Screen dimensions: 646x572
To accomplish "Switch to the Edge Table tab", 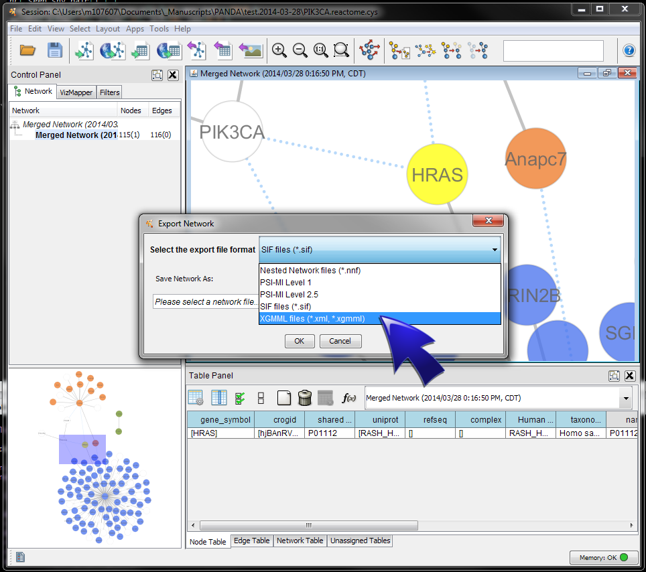I will [x=251, y=541].
